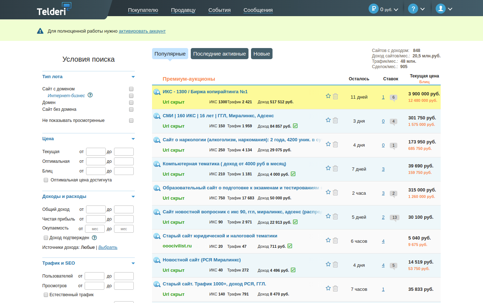Viewport: 483px width, 303px height.
Task: Select the Популярные tab
Action: (170, 54)
